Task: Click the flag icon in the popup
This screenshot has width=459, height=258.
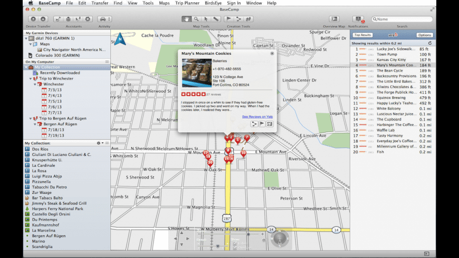Action: (x=262, y=124)
